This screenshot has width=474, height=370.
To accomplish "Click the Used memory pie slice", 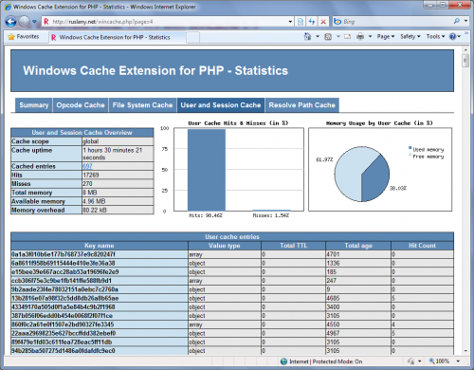I will click(x=376, y=178).
